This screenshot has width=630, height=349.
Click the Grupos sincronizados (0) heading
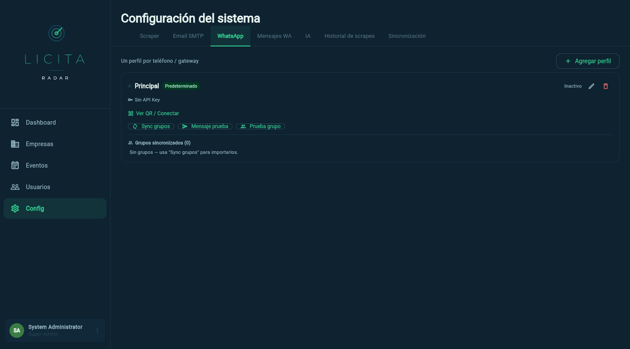click(163, 143)
